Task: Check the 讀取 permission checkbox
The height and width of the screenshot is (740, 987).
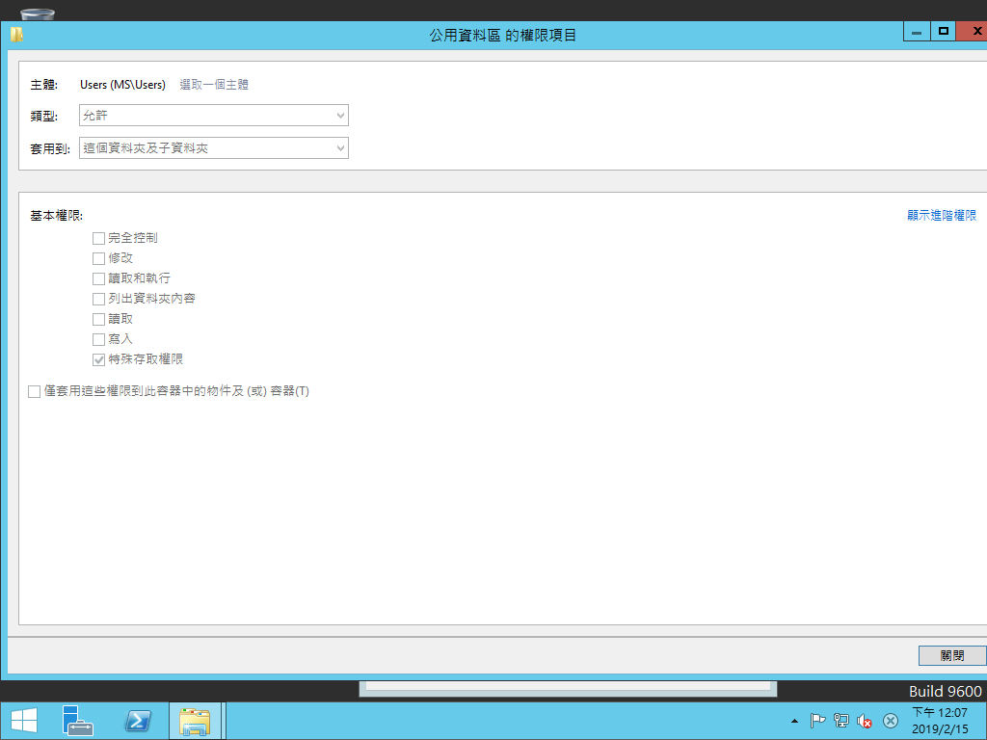Action: point(99,319)
